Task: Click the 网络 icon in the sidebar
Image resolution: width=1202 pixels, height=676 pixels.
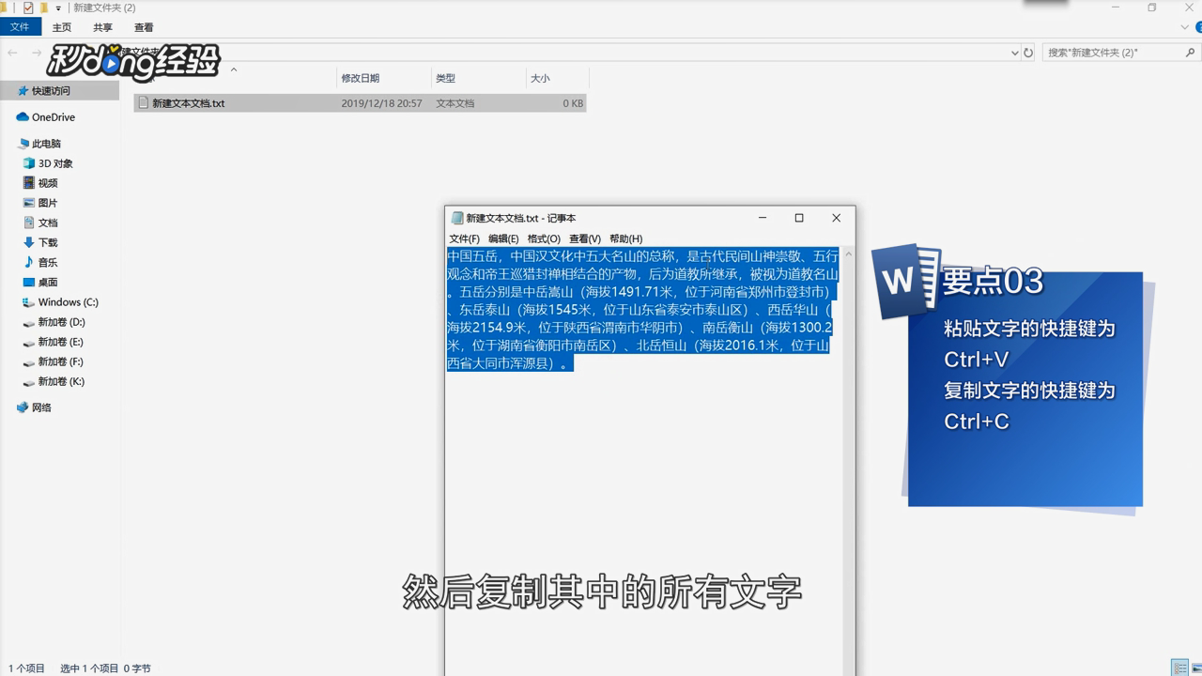Action: point(22,407)
